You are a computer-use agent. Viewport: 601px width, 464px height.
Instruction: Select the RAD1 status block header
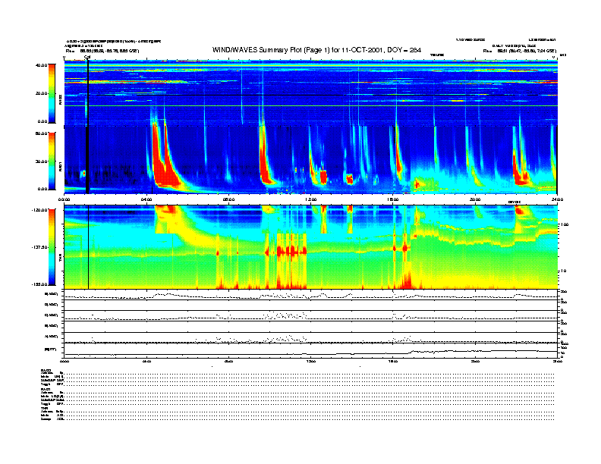pos(46,389)
